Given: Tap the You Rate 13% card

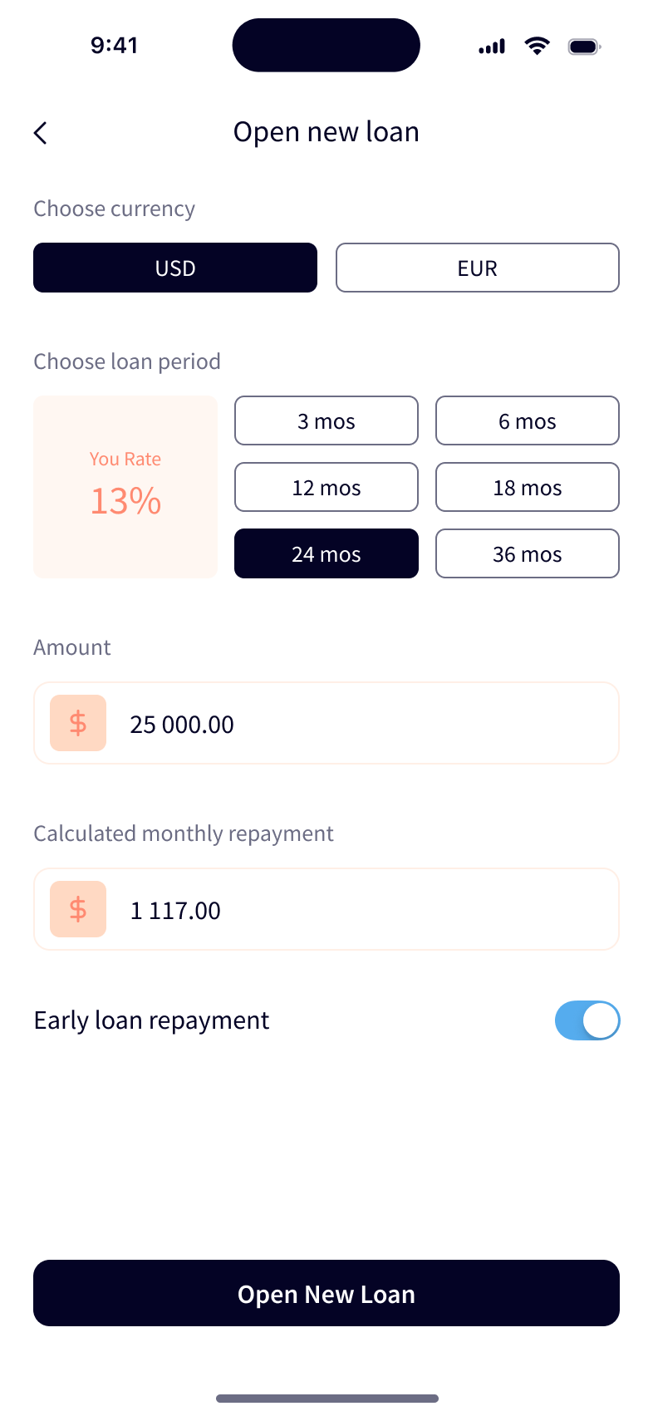Looking at the screenshot, I should point(125,487).
